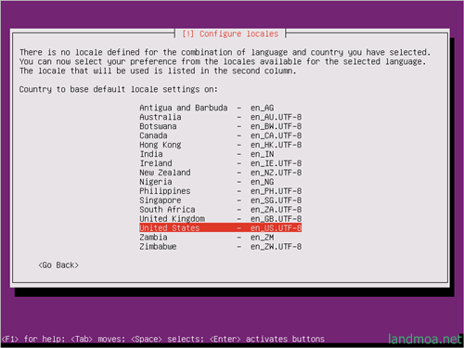Select Antigua and Barbuda locale entry
Image resolution: width=464 pixels, height=348 pixels.
click(220, 108)
